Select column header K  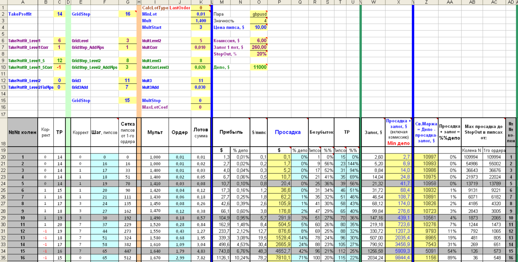pyautogui.click(x=201, y=2)
